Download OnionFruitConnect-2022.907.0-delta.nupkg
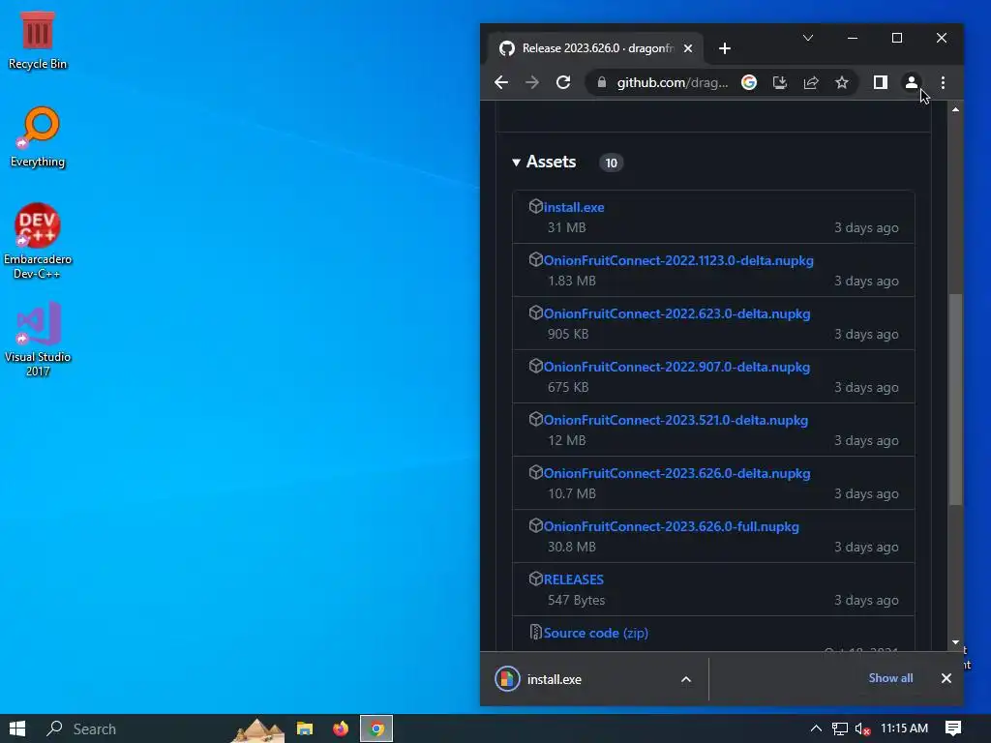This screenshot has height=743, width=991. pos(676,367)
